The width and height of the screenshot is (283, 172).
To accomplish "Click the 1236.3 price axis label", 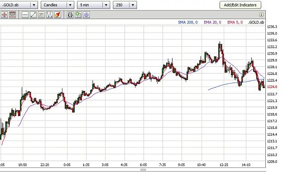I will pos(272,27).
